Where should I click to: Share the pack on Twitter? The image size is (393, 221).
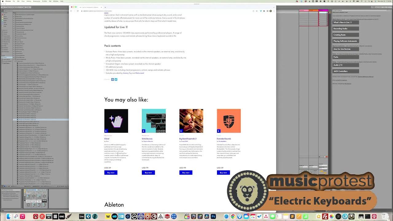[116, 79]
